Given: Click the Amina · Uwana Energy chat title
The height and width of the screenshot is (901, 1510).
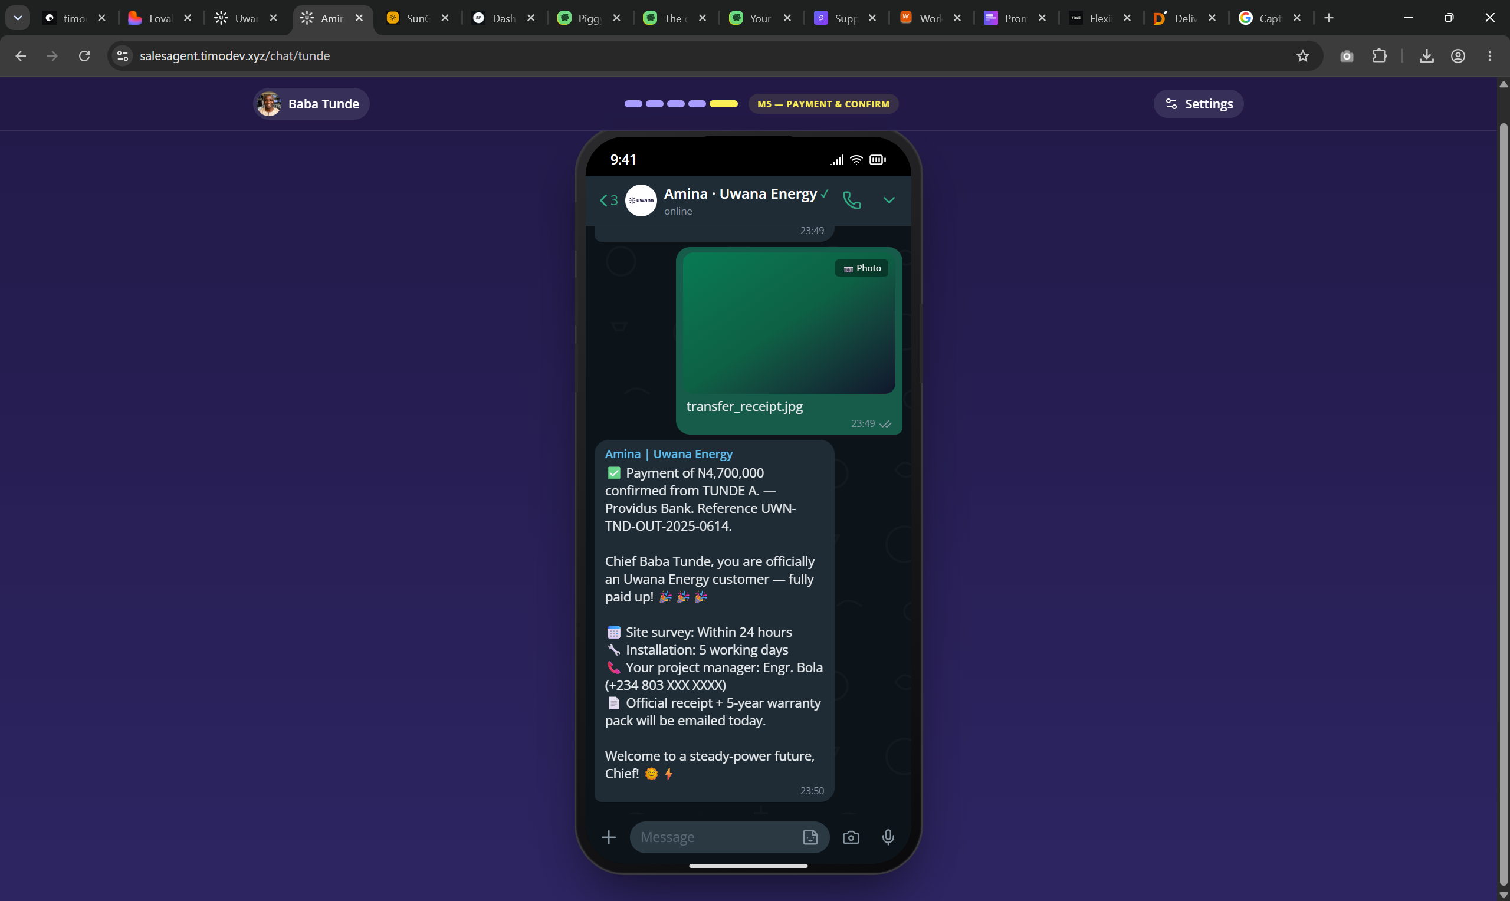Looking at the screenshot, I should coord(740,193).
